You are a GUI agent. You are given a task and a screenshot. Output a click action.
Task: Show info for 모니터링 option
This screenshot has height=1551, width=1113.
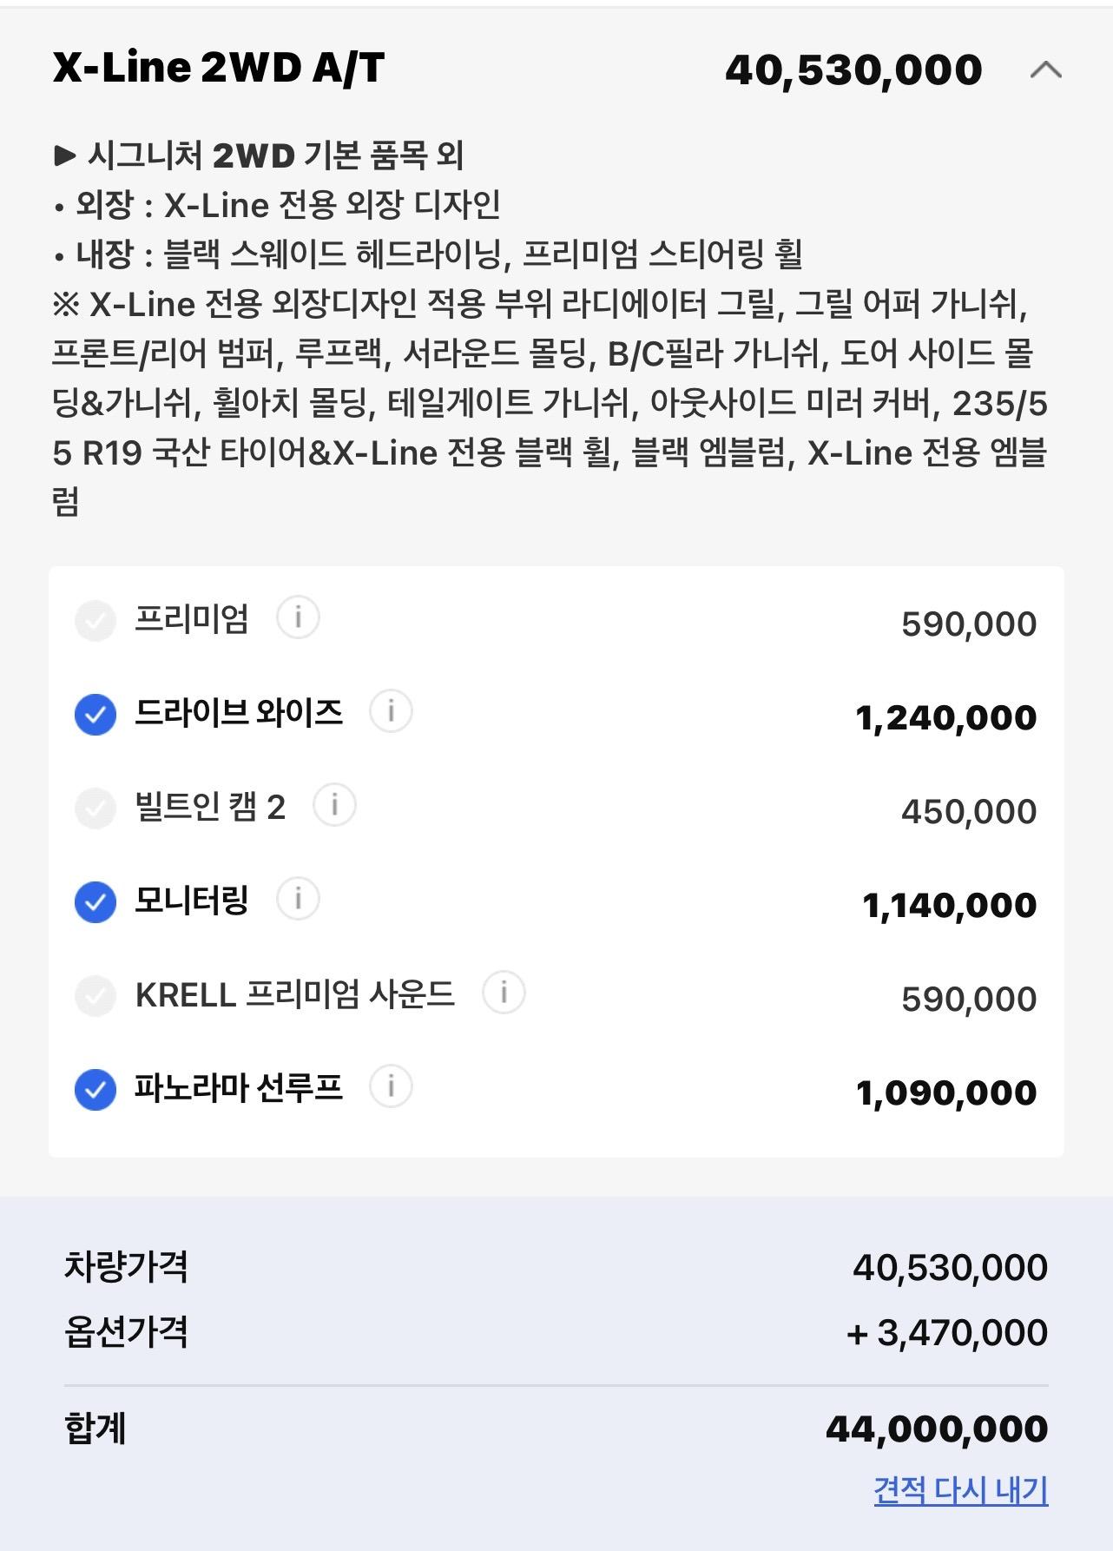tap(298, 900)
